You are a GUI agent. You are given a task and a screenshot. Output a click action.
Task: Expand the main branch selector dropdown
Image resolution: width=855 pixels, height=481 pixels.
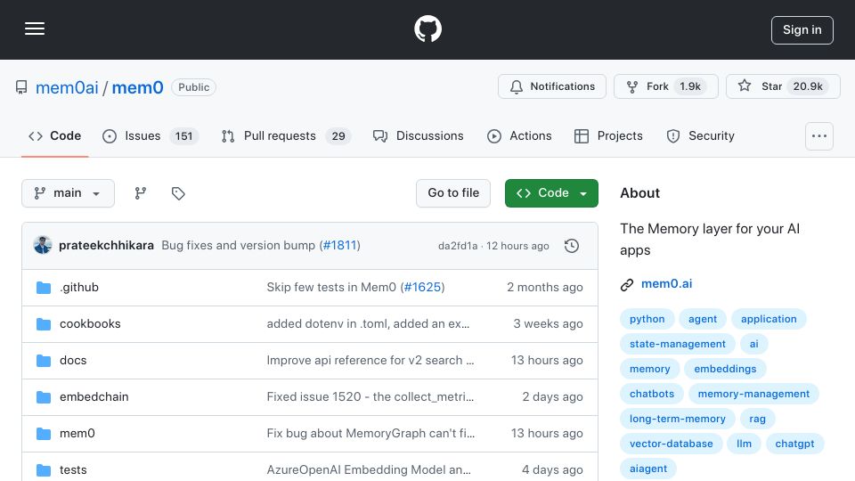pyautogui.click(x=69, y=193)
